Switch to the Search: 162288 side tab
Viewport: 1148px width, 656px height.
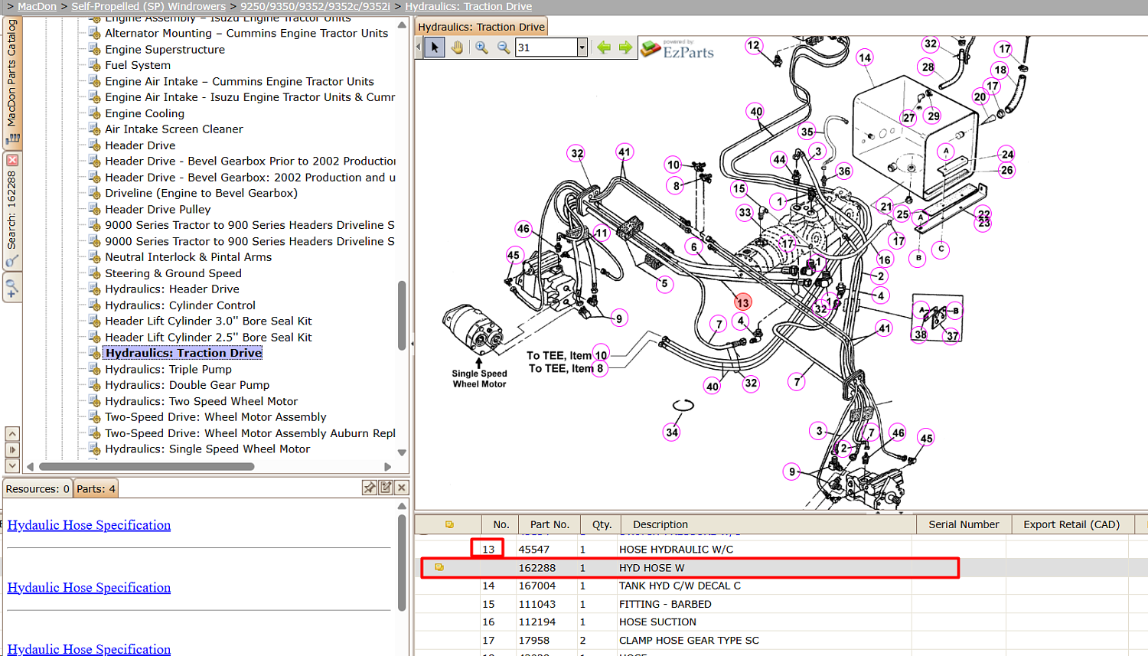coord(12,211)
